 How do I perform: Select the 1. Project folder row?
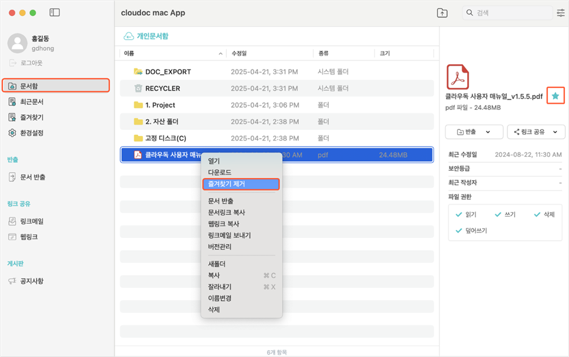tap(160, 105)
